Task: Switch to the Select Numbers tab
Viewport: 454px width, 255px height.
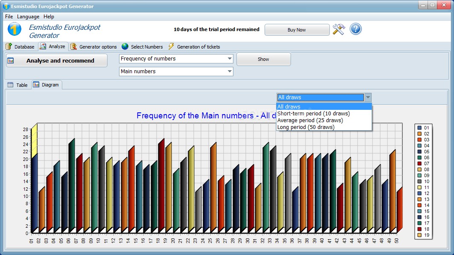Action: pyautogui.click(x=142, y=46)
